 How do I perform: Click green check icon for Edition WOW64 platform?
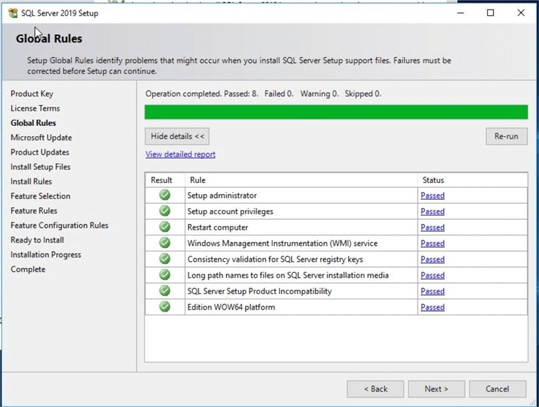click(164, 307)
